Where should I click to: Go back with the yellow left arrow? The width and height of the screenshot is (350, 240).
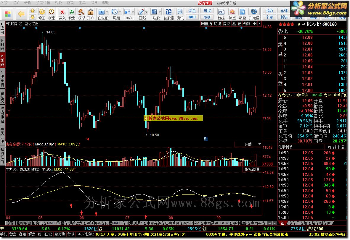[x=21, y=14]
